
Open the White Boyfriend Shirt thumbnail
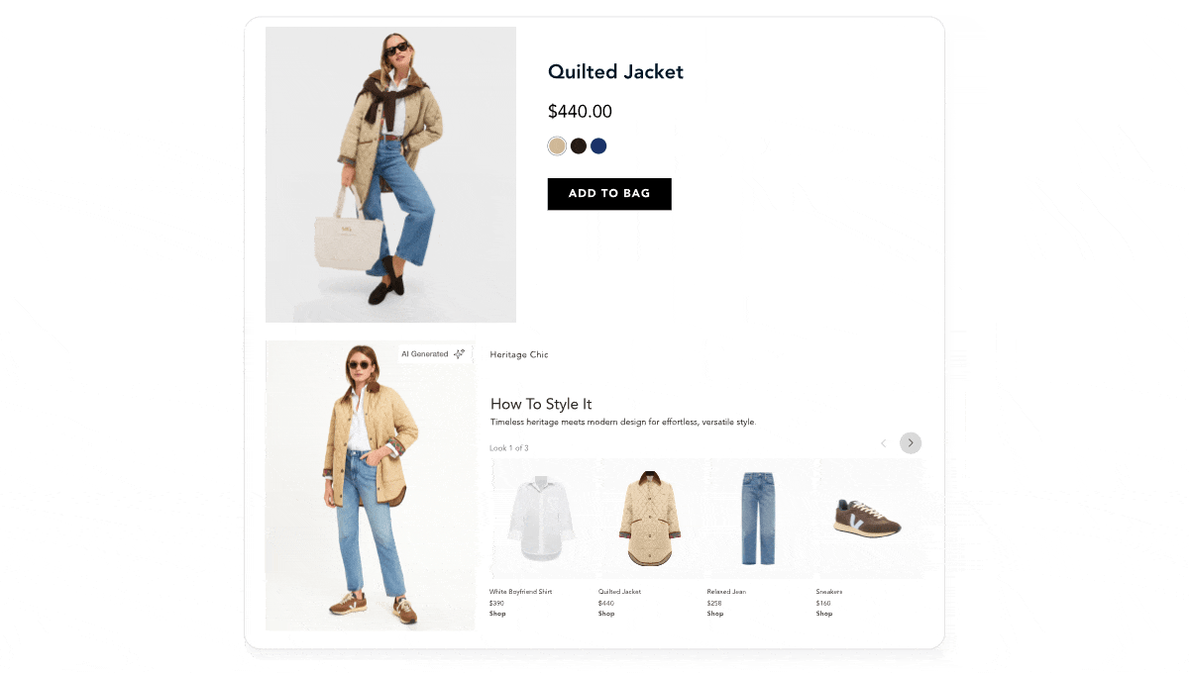coord(542,519)
